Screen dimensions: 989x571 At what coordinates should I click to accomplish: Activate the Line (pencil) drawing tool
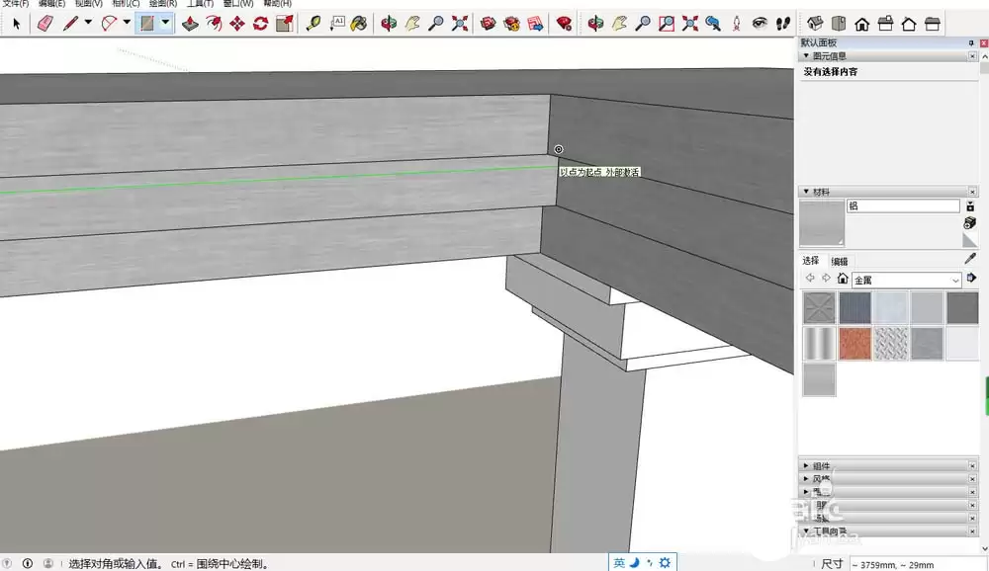pyautogui.click(x=69, y=23)
